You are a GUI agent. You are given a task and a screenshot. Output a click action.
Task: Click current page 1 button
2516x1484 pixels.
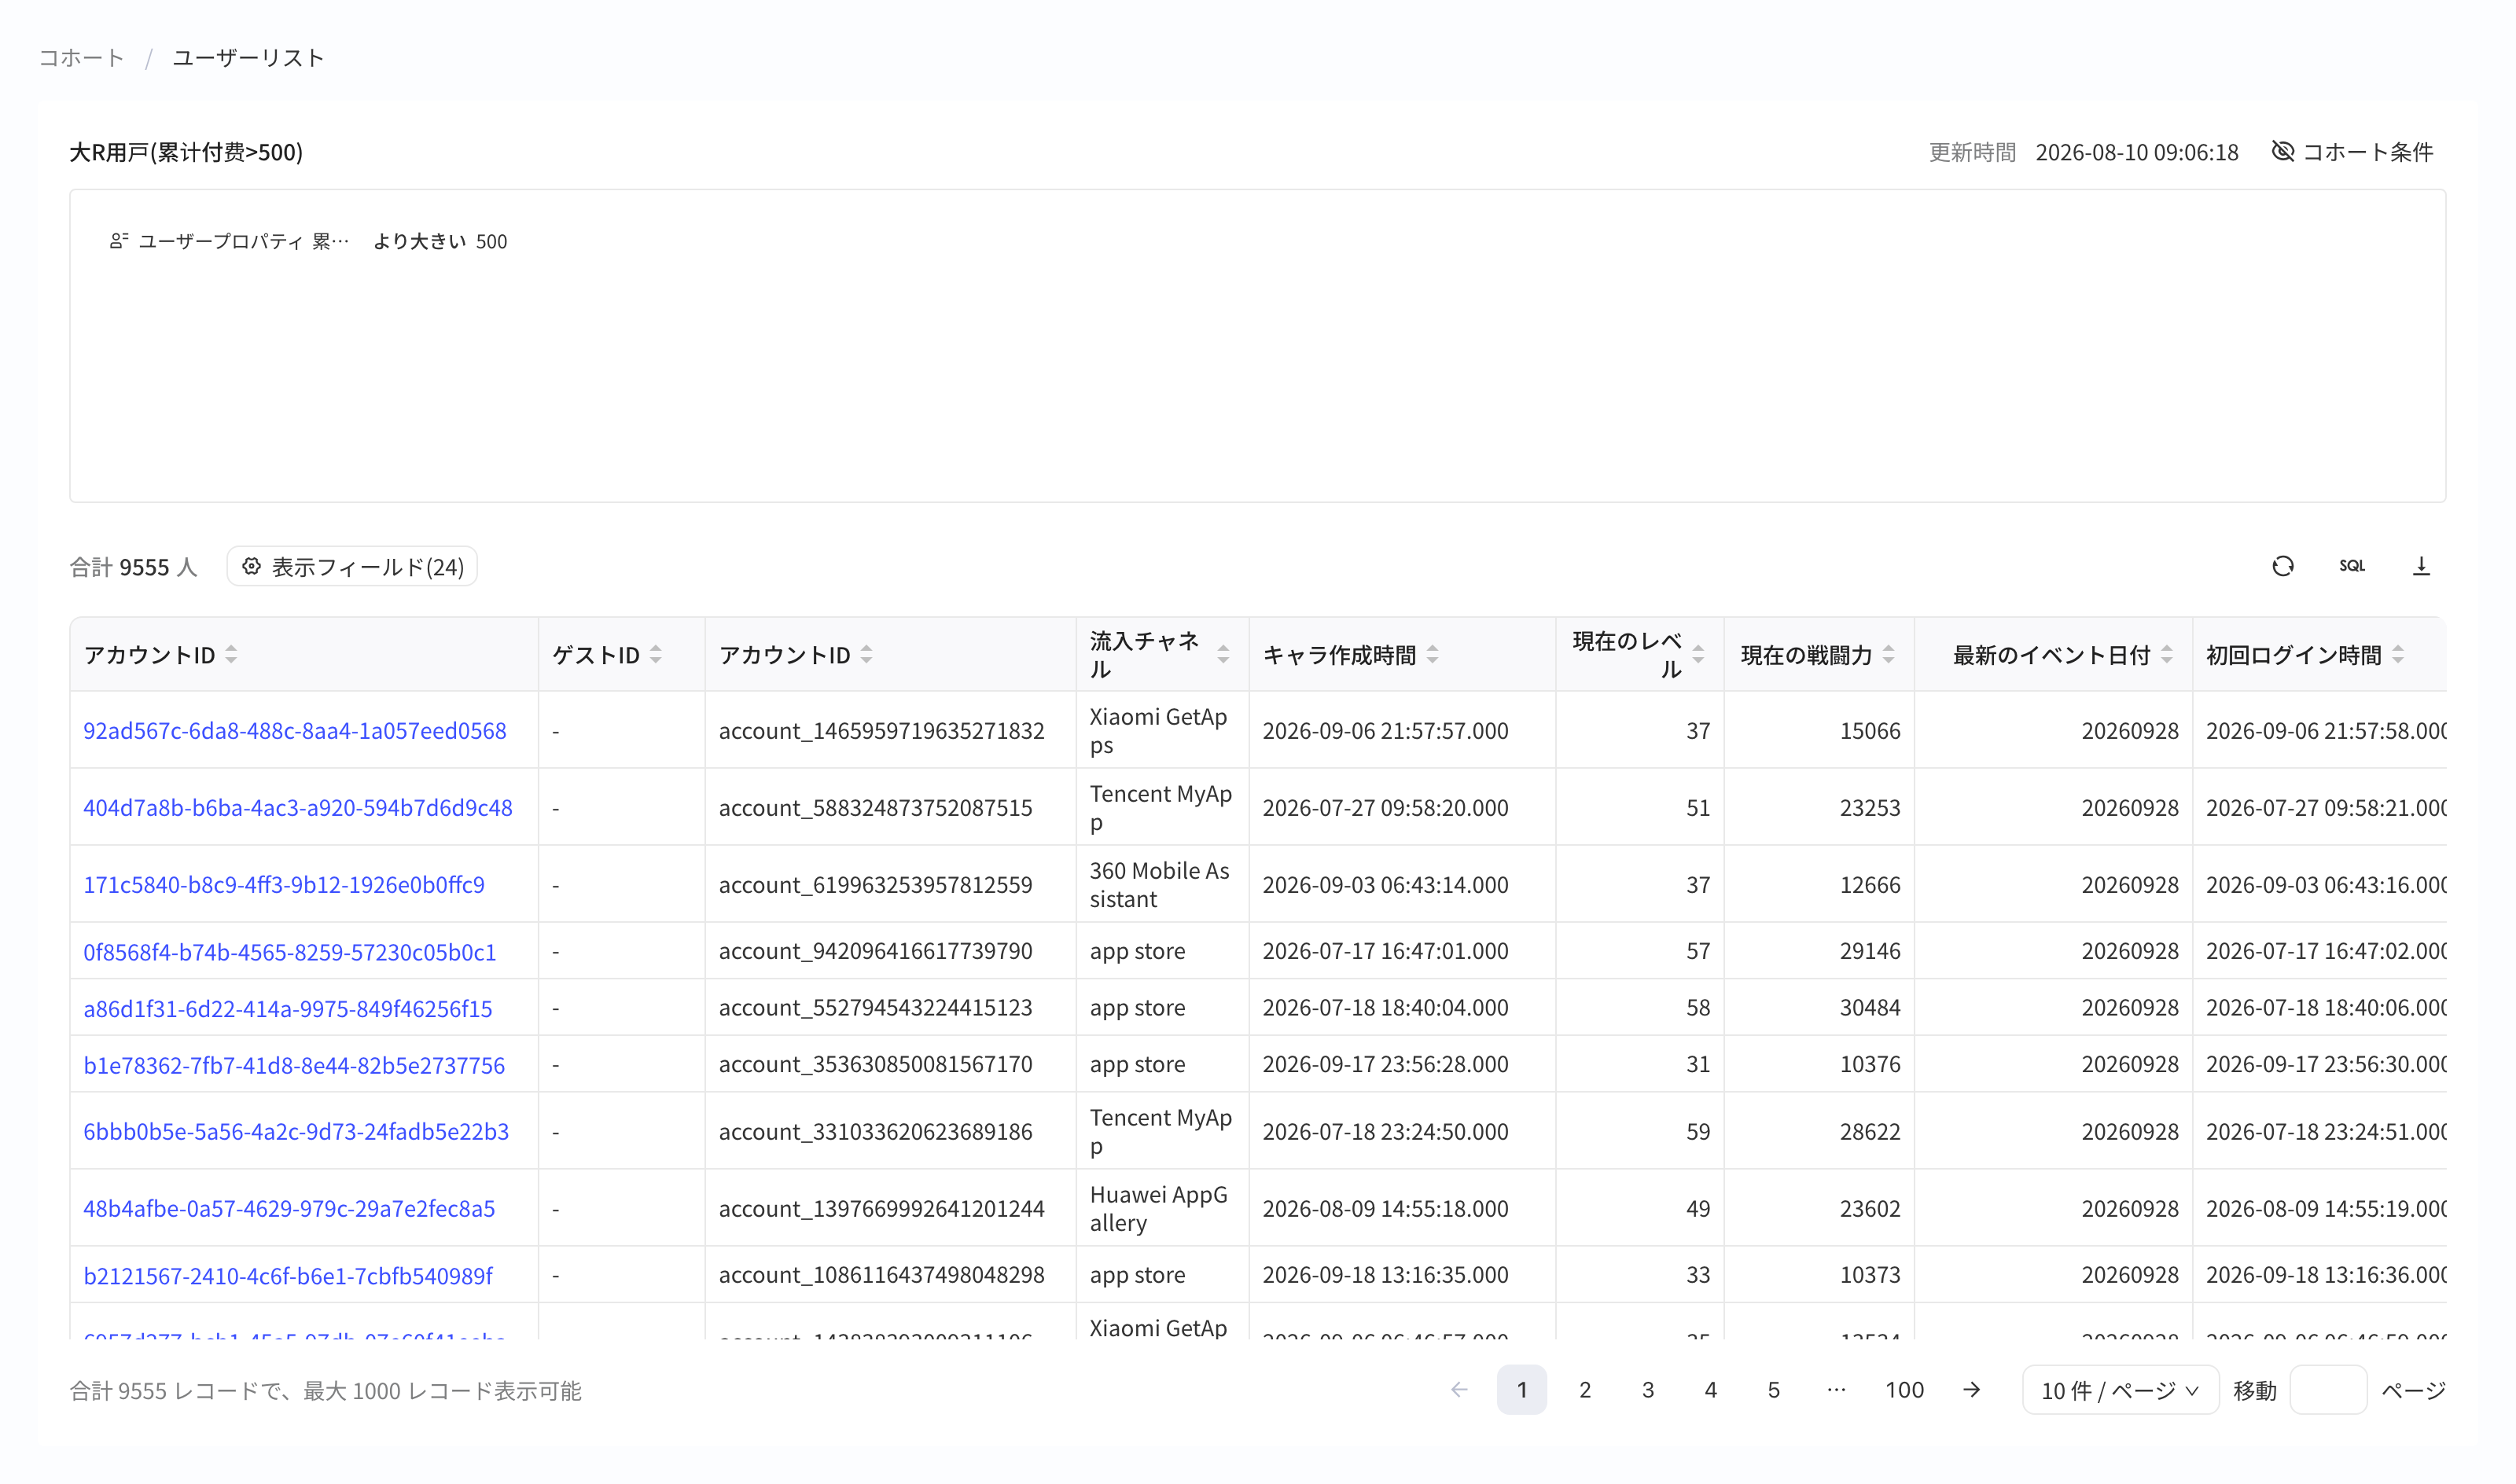(1521, 1390)
